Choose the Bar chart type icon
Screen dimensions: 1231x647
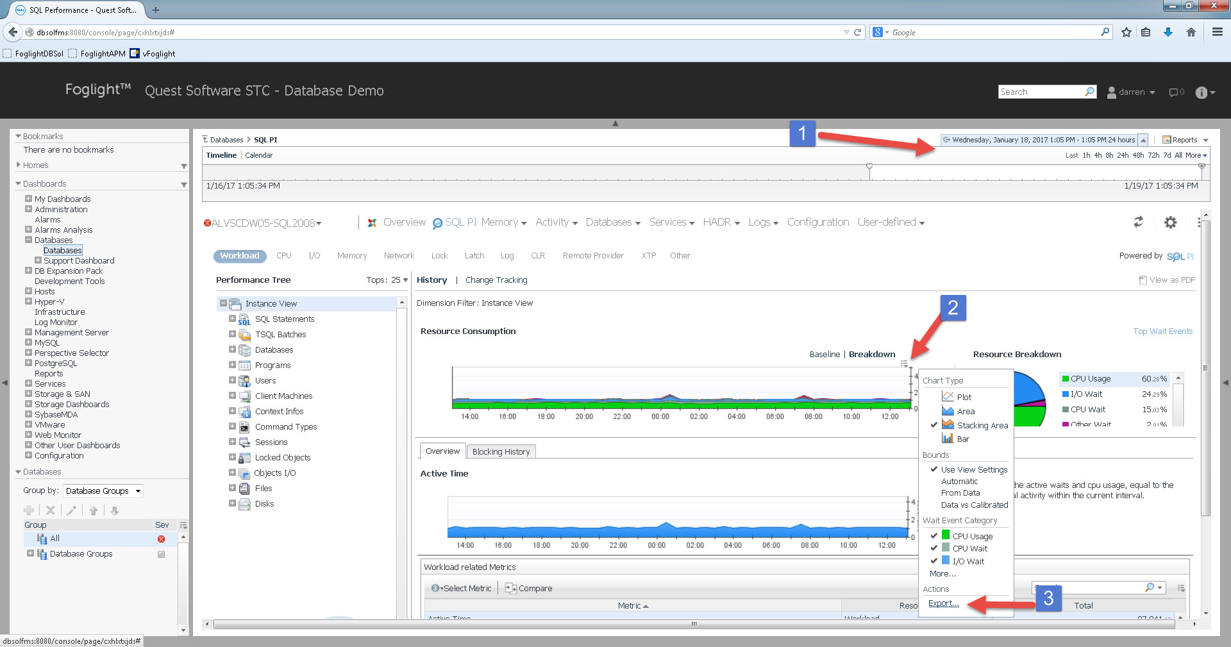click(x=948, y=439)
